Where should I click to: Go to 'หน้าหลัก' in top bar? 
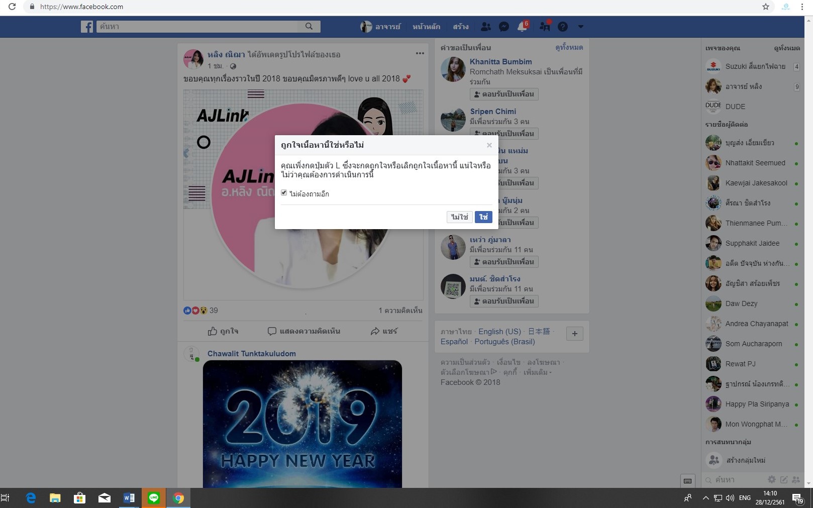pos(426,27)
